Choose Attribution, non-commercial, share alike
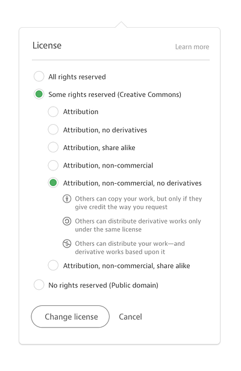This screenshot has width=241, height=371. (53, 266)
